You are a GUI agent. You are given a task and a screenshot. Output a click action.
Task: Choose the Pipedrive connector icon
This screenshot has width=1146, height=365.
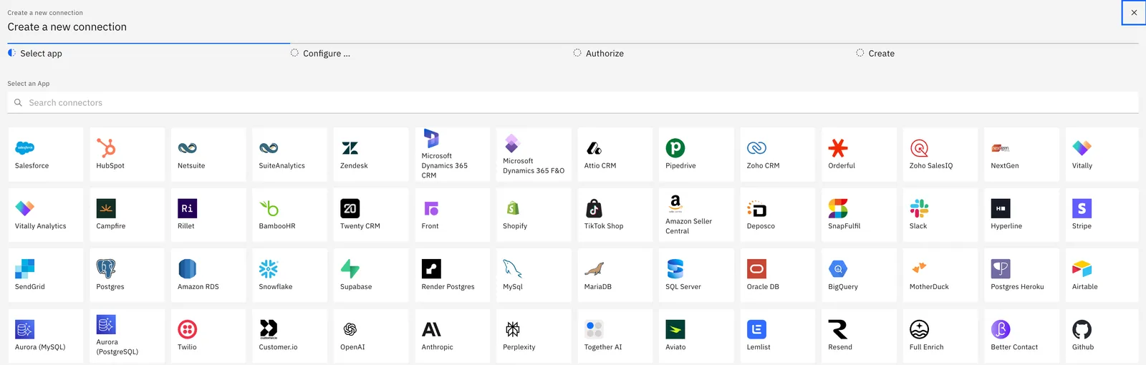[x=675, y=148]
